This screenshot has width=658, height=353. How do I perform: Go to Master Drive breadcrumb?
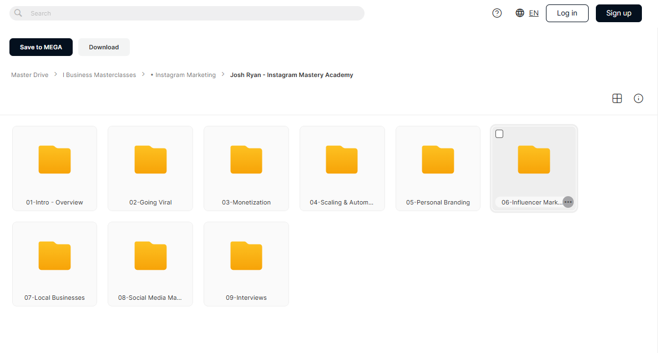[x=30, y=75]
